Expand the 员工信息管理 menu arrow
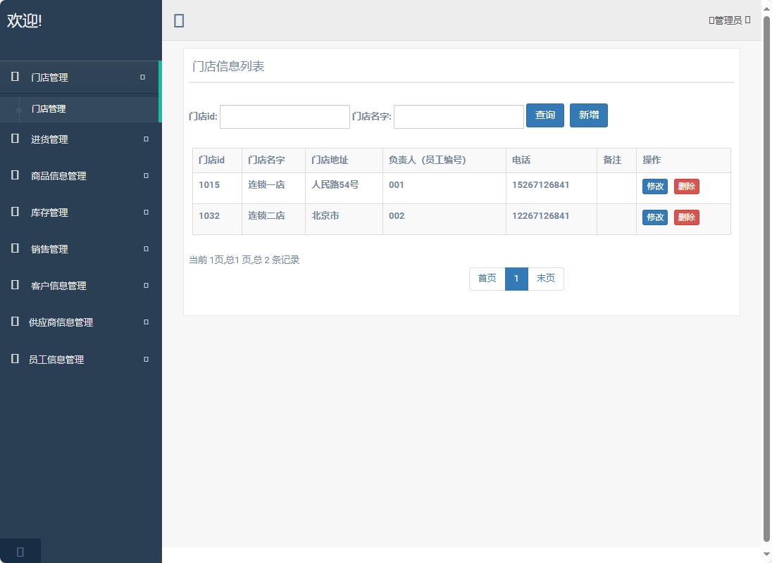Viewport: 772px width, 563px height. [147, 360]
